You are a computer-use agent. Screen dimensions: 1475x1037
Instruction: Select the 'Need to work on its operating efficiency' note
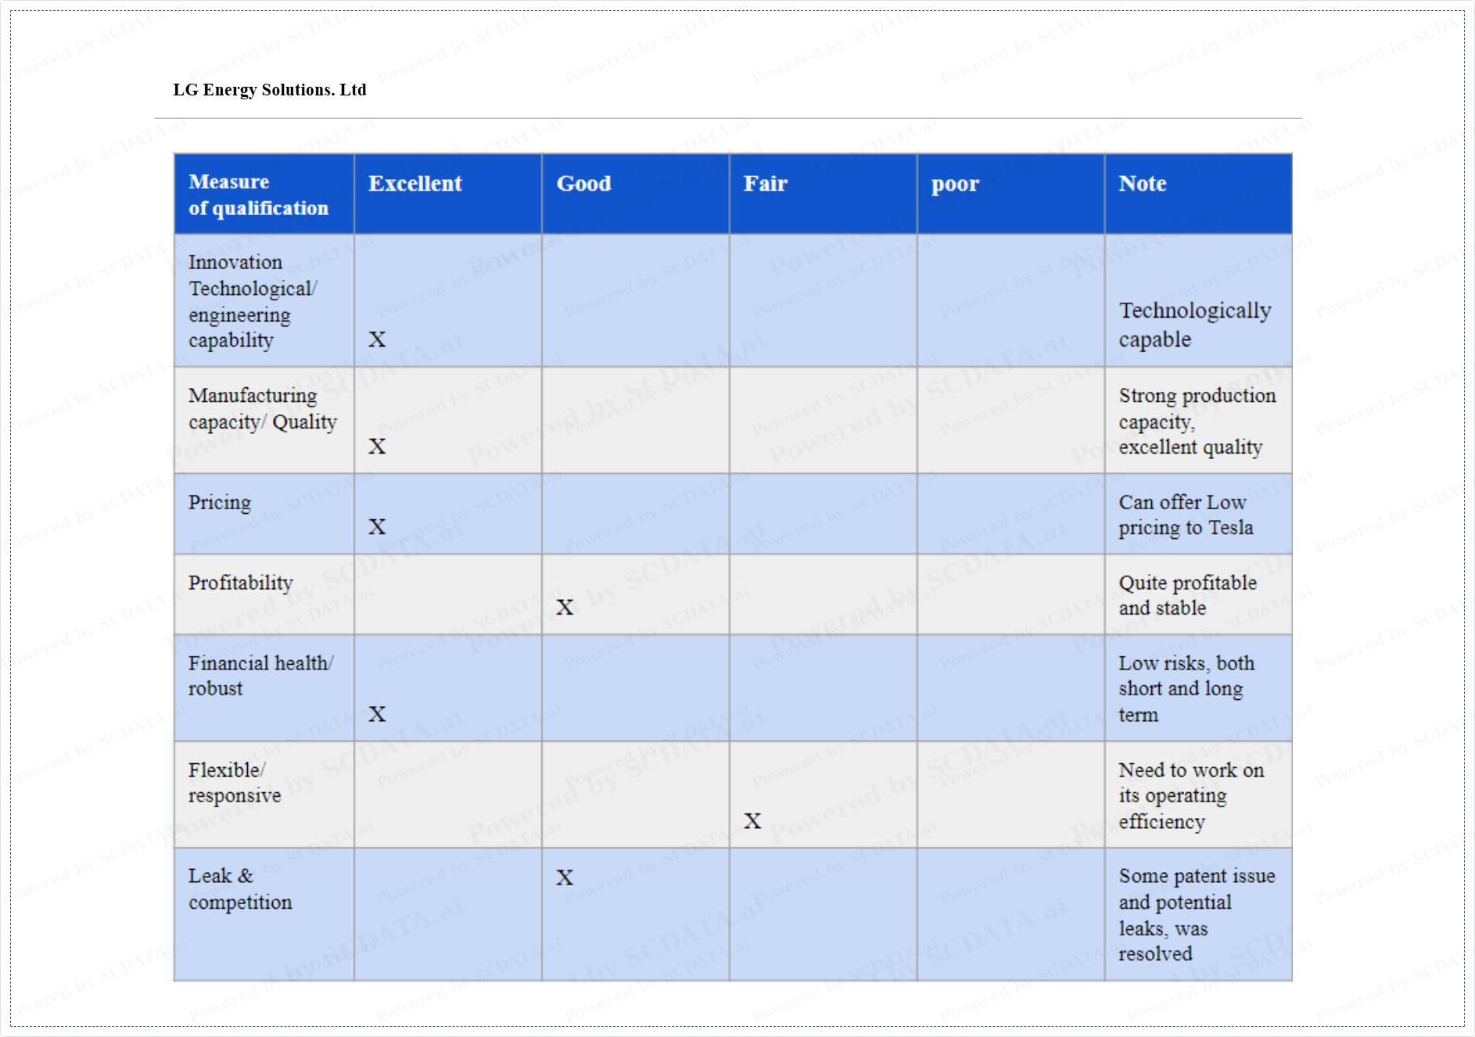1191,795
